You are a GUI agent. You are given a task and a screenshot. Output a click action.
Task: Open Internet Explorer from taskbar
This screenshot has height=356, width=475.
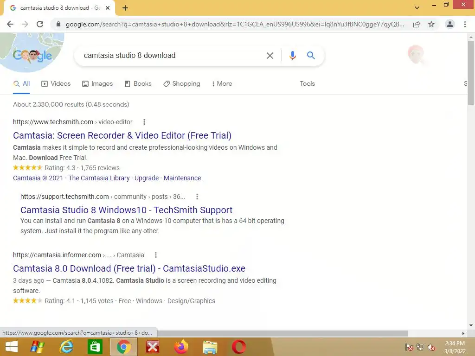66,347
